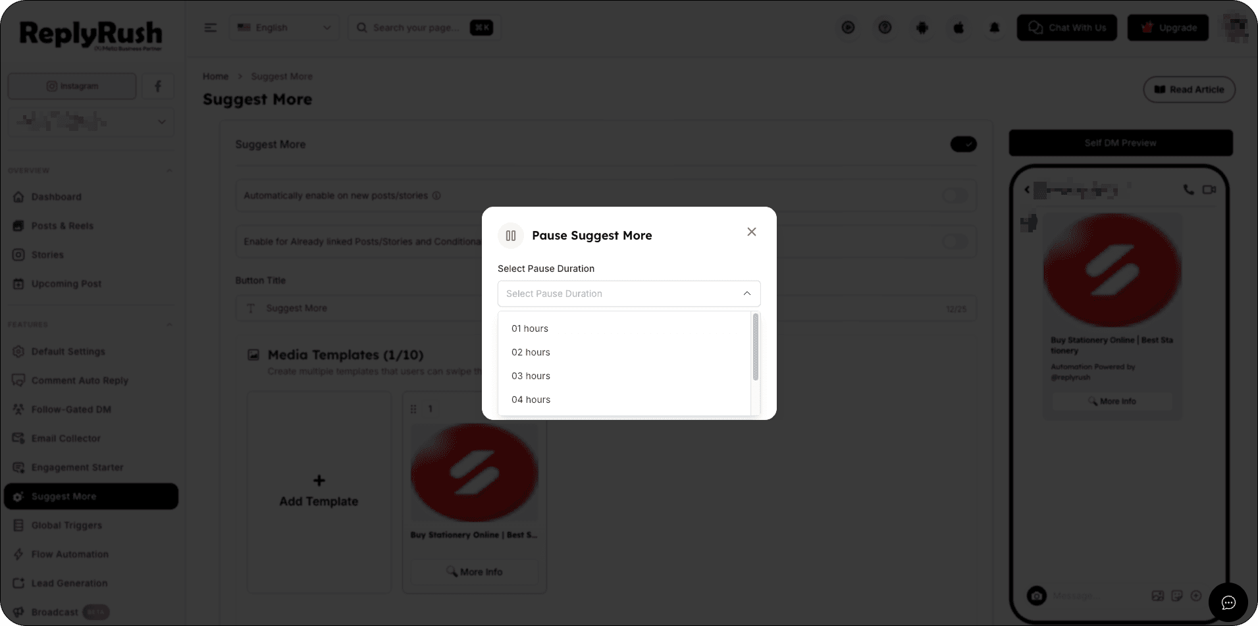Click the Chat With Us button

1066,28
